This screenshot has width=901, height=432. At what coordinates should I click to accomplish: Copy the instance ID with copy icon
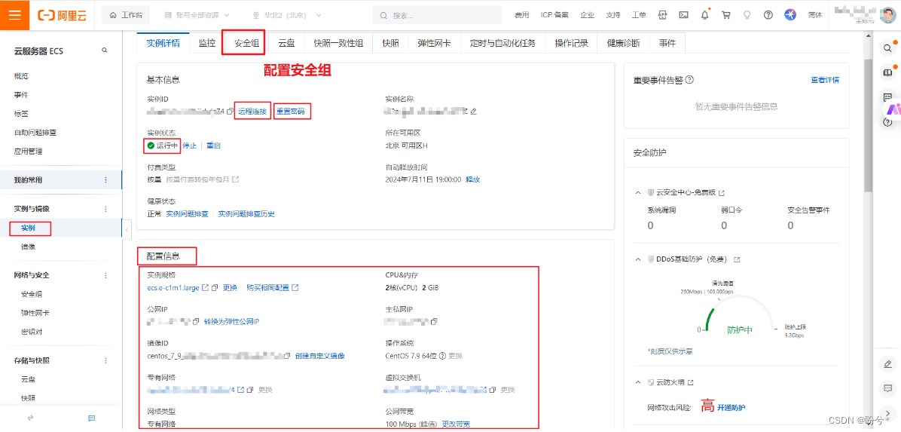coord(230,111)
